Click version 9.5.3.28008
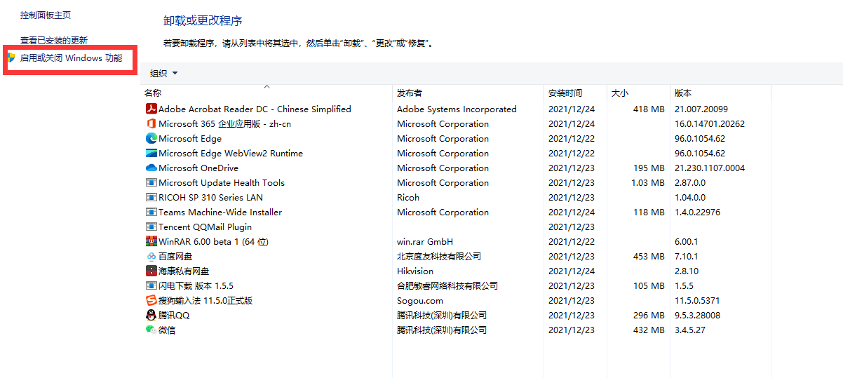843x378 pixels. (x=697, y=315)
